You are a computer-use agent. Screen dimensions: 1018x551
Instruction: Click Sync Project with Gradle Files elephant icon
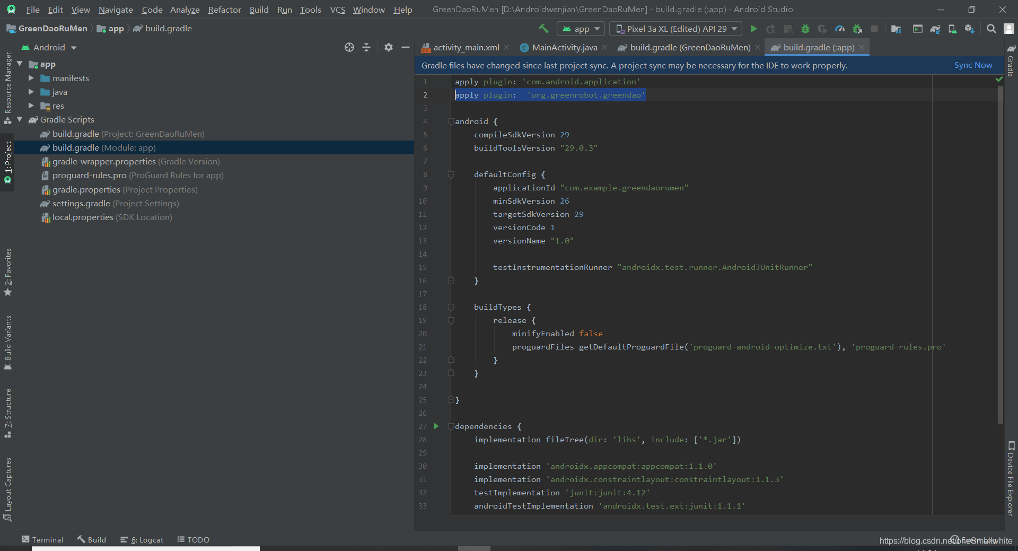point(935,29)
